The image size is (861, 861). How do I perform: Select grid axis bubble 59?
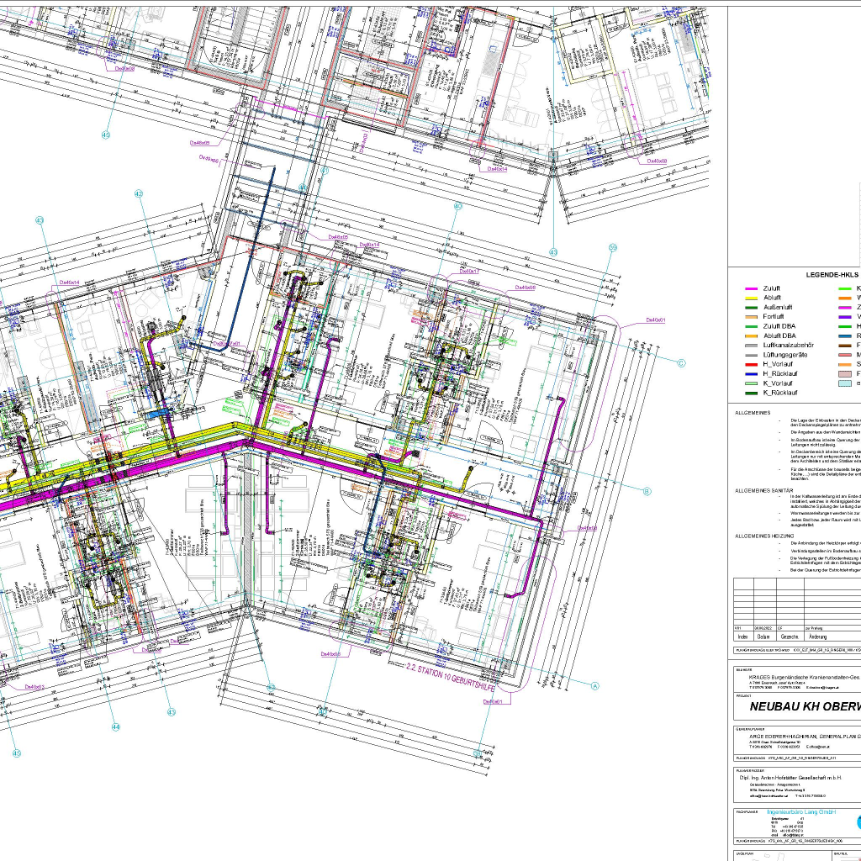(x=612, y=247)
